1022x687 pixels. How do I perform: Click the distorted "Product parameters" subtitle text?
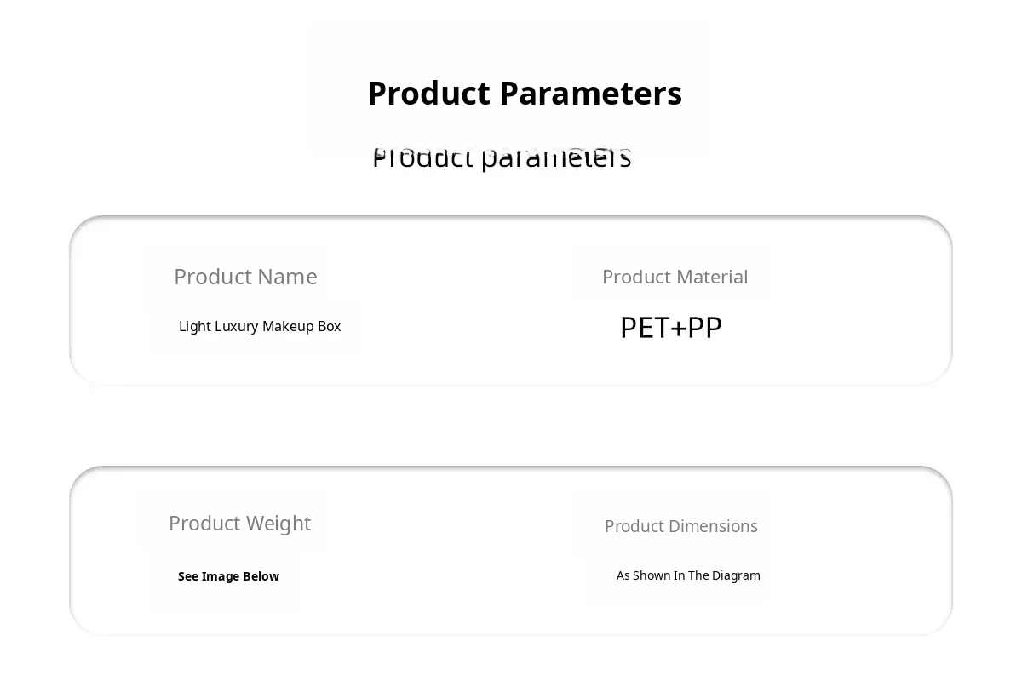point(502,157)
